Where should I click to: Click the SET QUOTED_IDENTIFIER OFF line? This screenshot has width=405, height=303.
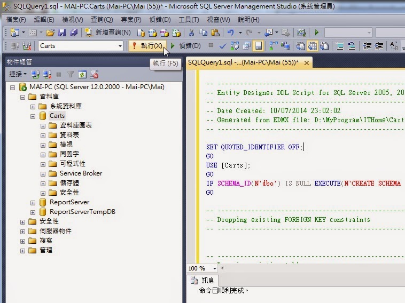coord(254,147)
